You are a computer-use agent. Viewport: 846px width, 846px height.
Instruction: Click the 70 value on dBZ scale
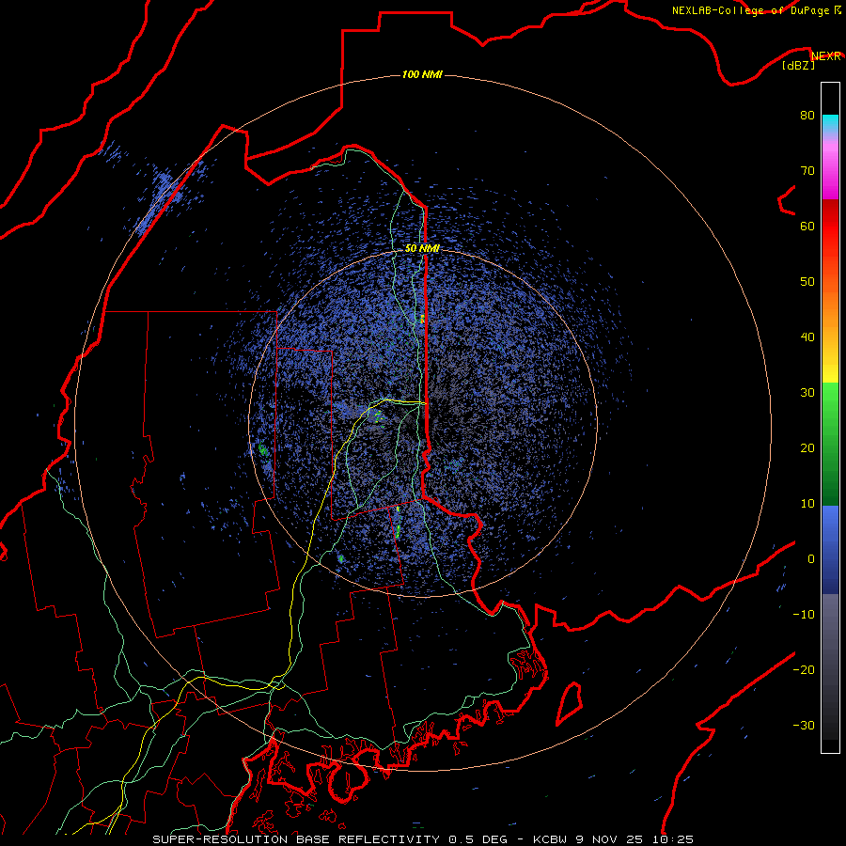tap(807, 170)
